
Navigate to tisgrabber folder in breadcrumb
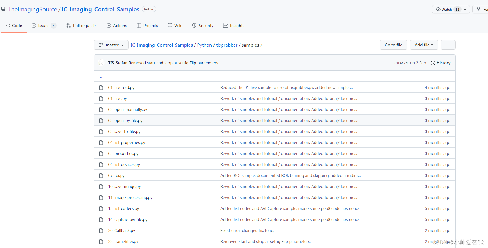pos(227,45)
